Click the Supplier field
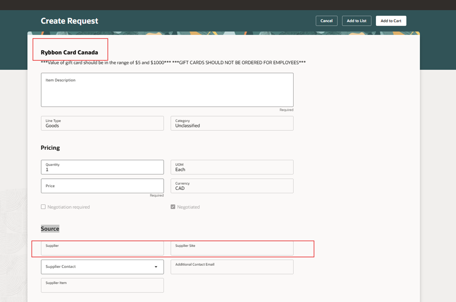The width and height of the screenshot is (456, 302). (102, 248)
